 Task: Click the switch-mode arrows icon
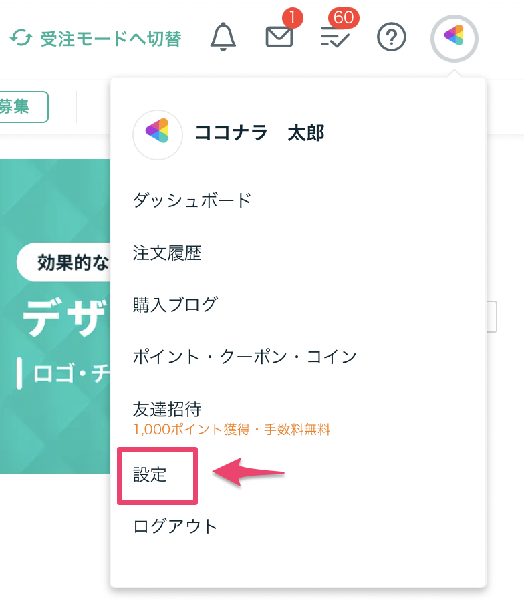point(21,39)
